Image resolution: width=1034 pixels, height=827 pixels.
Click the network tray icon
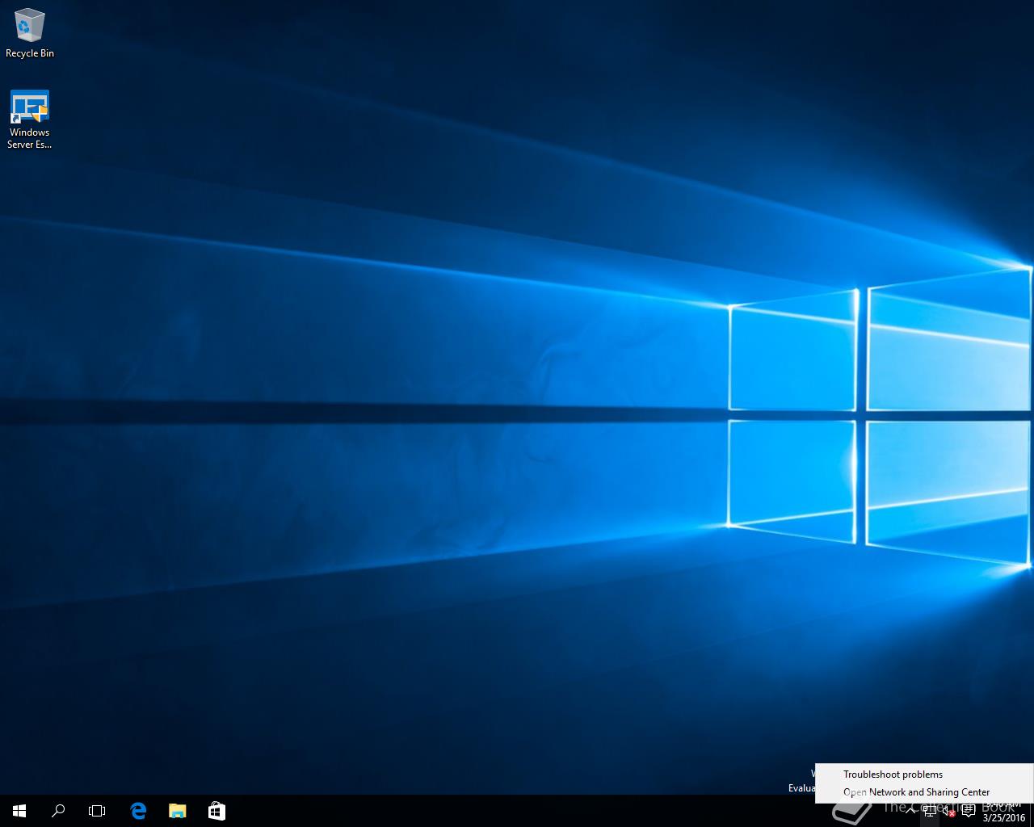931,811
